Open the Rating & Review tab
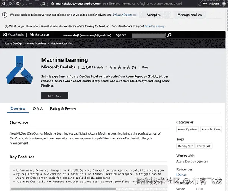 coord(63,108)
